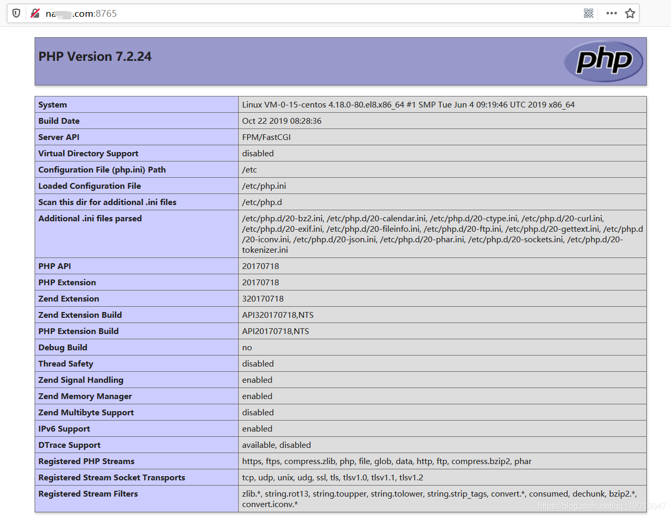Click Registered Stream Socket Transports label
The image size is (671, 516).
click(112, 478)
